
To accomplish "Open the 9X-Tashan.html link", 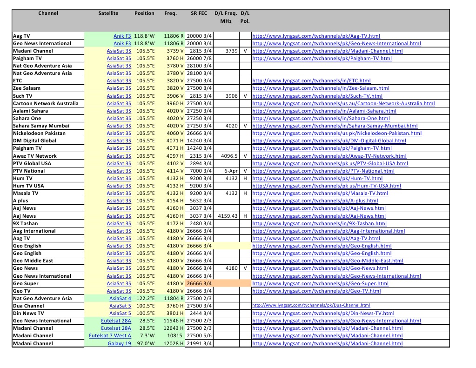I will (319, 223).
